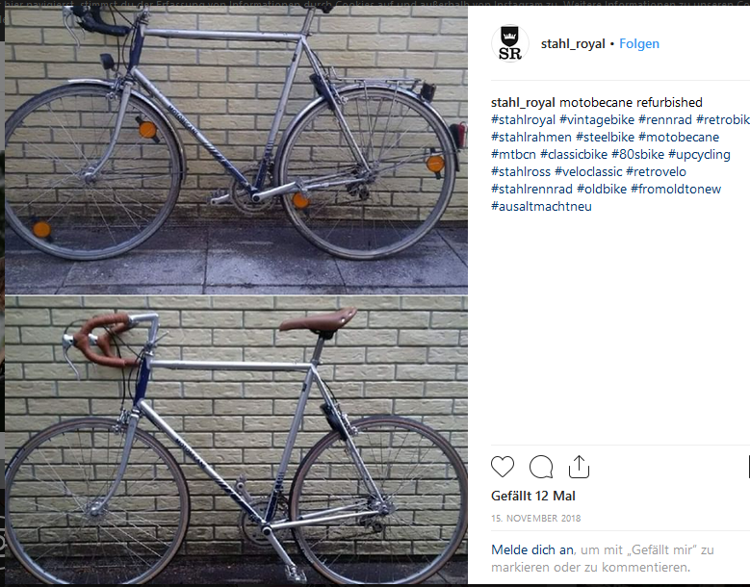750x587 pixels.
Task: Open the #motobecane hashtag
Action: [x=679, y=137]
